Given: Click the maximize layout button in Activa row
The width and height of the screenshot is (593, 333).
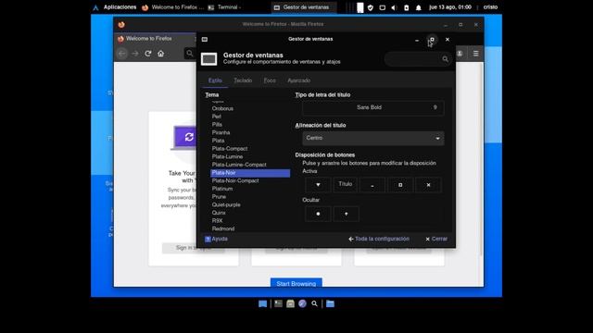Looking at the screenshot, I should point(400,185).
